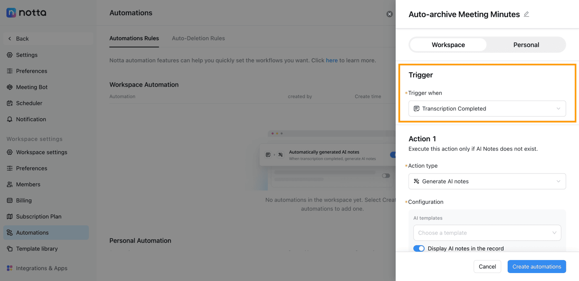Click the workspace Preferences sliders icon
This screenshot has width=579, height=281.
coord(10,168)
